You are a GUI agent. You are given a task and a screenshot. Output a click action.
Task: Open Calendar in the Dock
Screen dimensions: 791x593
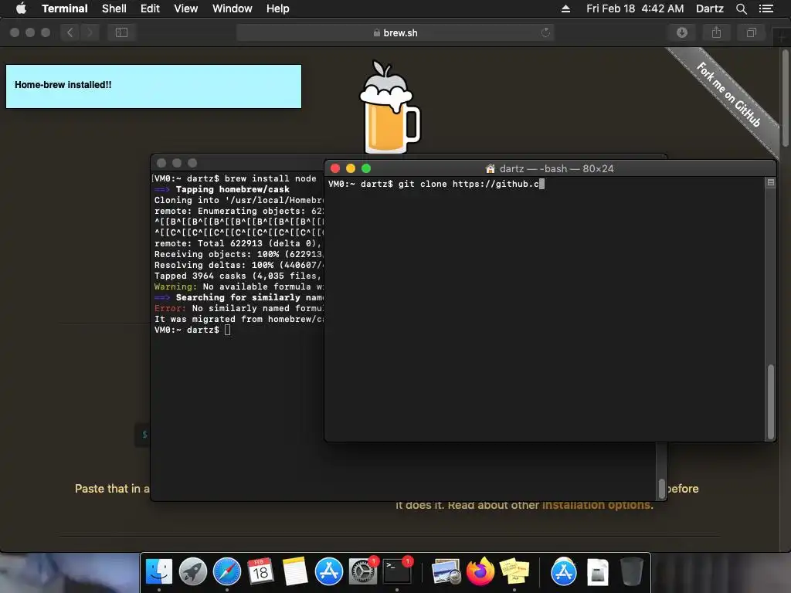tap(261, 571)
